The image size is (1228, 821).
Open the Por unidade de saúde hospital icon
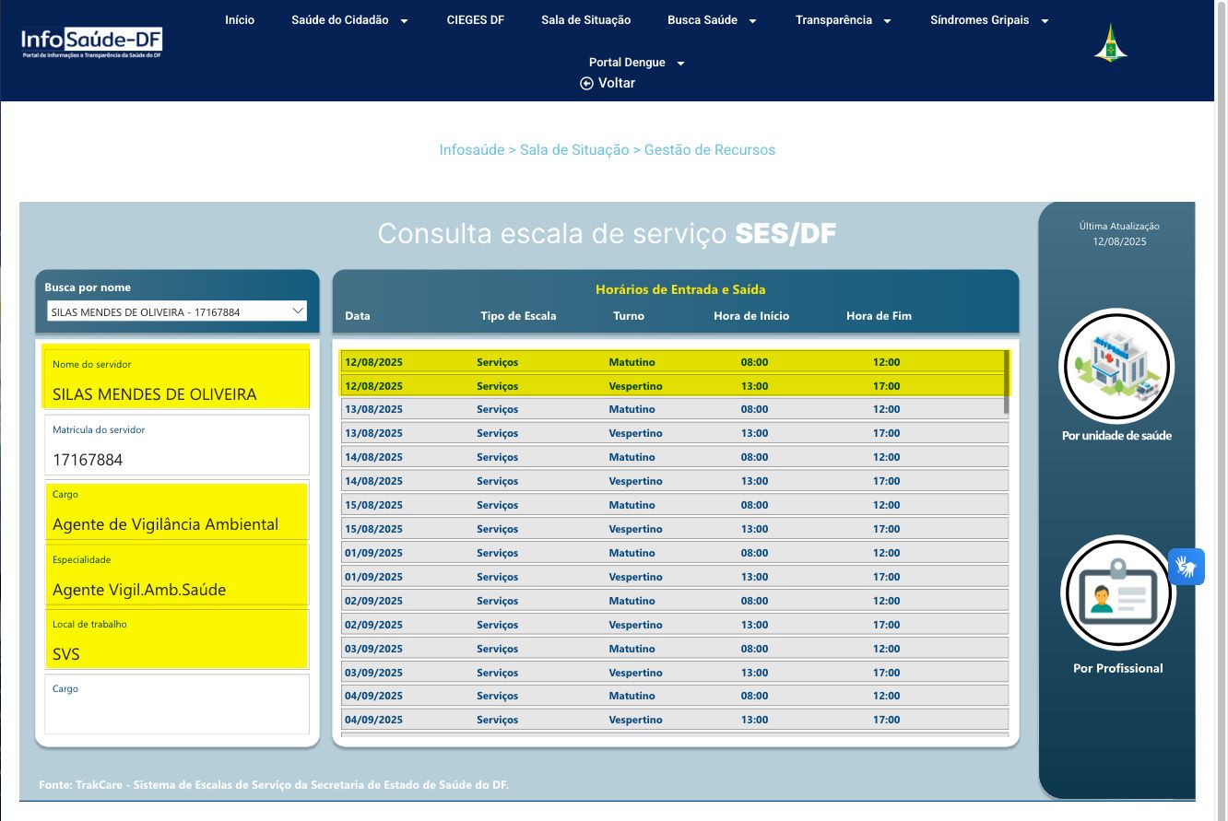pos(1116,366)
